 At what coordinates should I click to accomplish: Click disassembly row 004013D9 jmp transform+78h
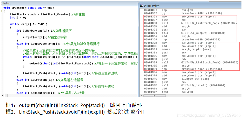coord(182,39)
